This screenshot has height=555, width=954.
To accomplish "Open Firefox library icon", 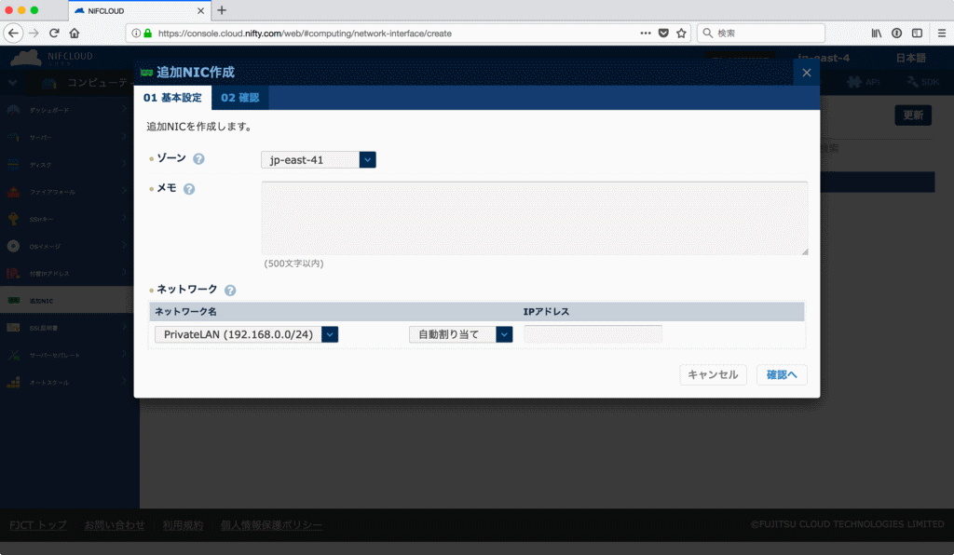I will pyautogui.click(x=876, y=34).
